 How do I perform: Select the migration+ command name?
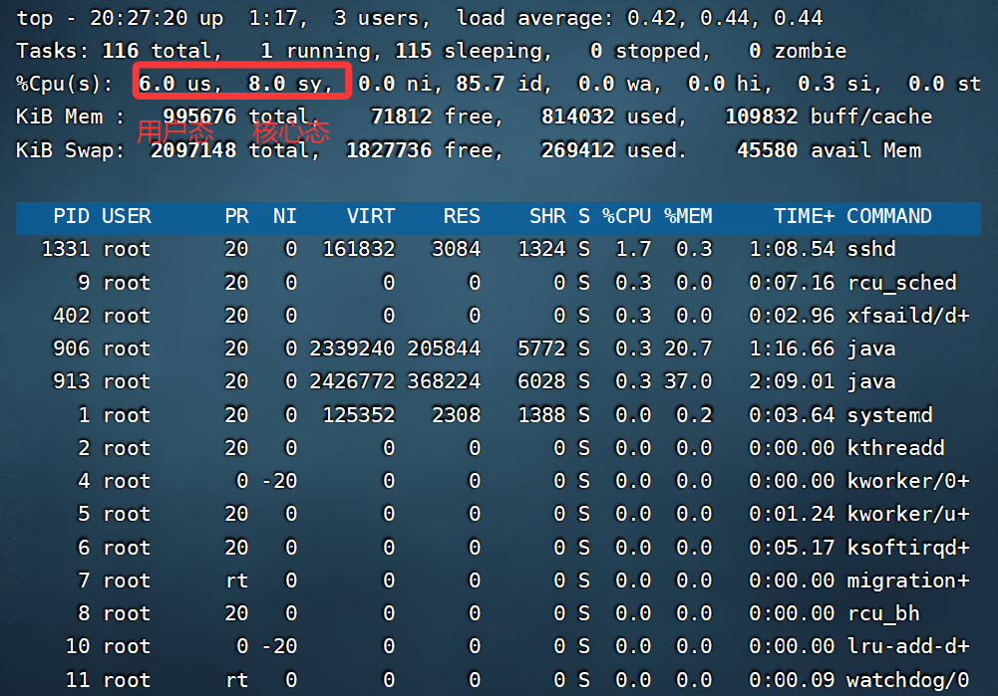pos(908,580)
